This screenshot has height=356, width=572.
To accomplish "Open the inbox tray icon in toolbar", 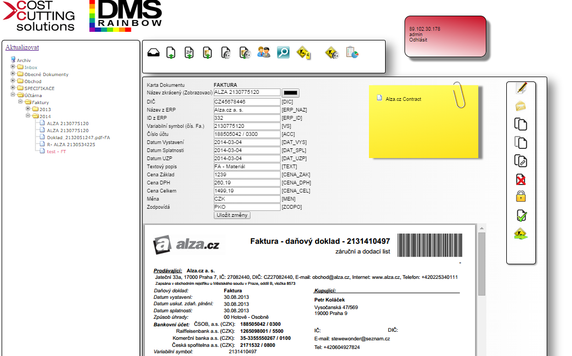I will point(154,53).
